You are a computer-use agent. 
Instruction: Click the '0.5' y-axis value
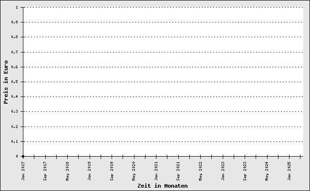click(14, 82)
